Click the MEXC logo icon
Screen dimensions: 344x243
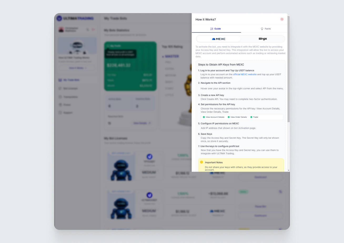(214, 39)
